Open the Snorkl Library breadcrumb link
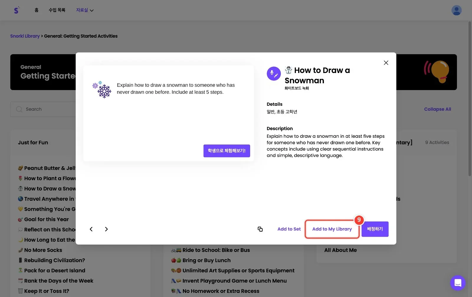 tap(25, 36)
